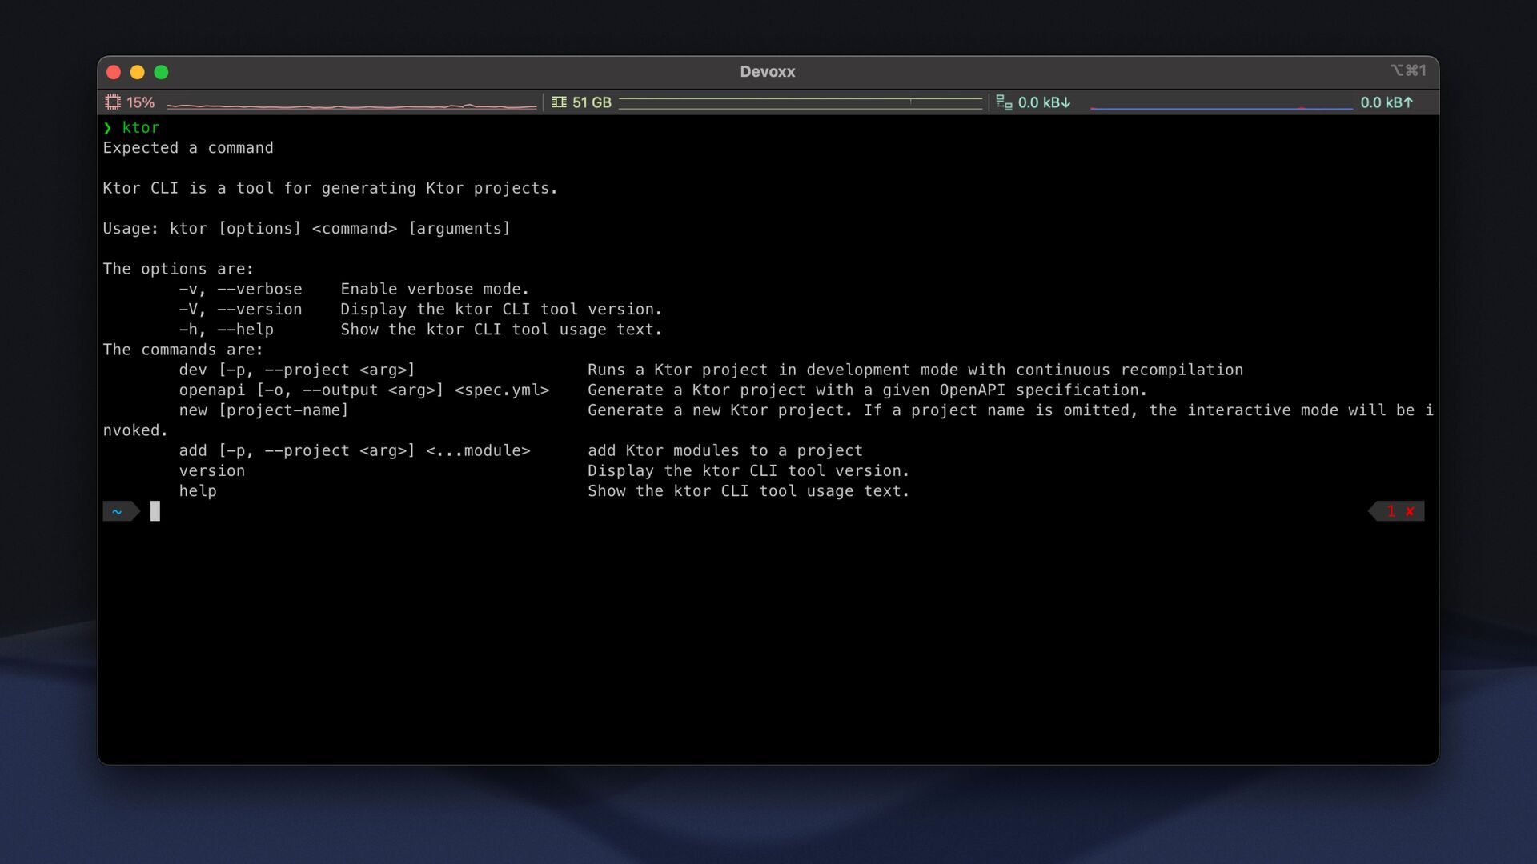Click the network throughput icon

click(1004, 102)
